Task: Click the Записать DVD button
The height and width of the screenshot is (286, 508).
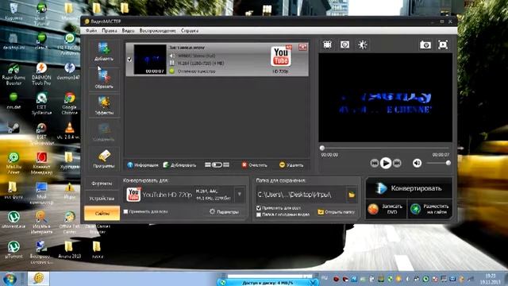Action: (x=387, y=209)
